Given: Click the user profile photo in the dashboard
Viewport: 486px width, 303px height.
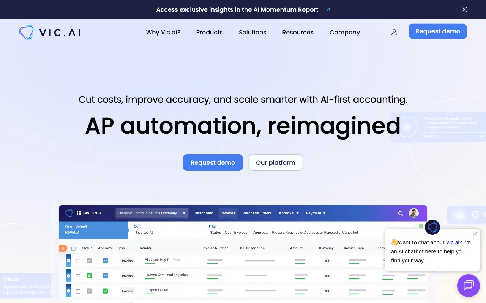Looking at the screenshot, I should point(413,213).
